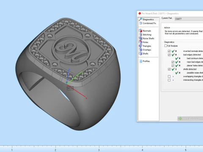Screen dimensions: 203x152
Task: Click the 'possible noise shells' row text
Action: click(x=195, y=73)
